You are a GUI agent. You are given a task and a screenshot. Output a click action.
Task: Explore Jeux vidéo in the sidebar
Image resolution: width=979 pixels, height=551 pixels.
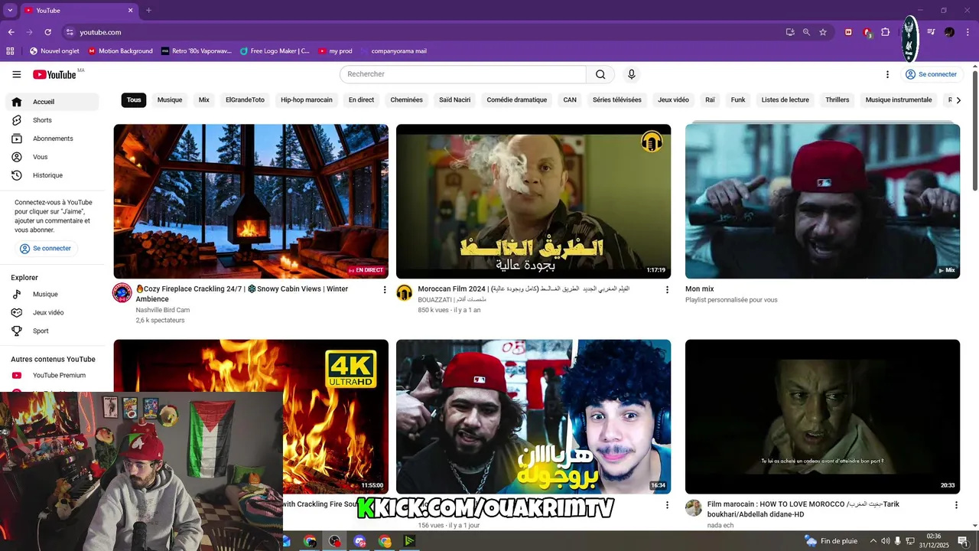(52, 312)
